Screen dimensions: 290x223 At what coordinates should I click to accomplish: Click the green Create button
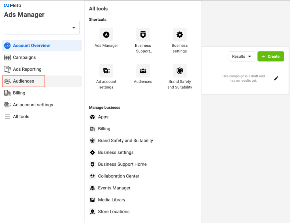coord(270,56)
